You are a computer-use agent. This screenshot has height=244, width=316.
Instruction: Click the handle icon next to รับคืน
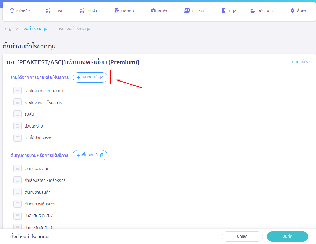click(17, 114)
